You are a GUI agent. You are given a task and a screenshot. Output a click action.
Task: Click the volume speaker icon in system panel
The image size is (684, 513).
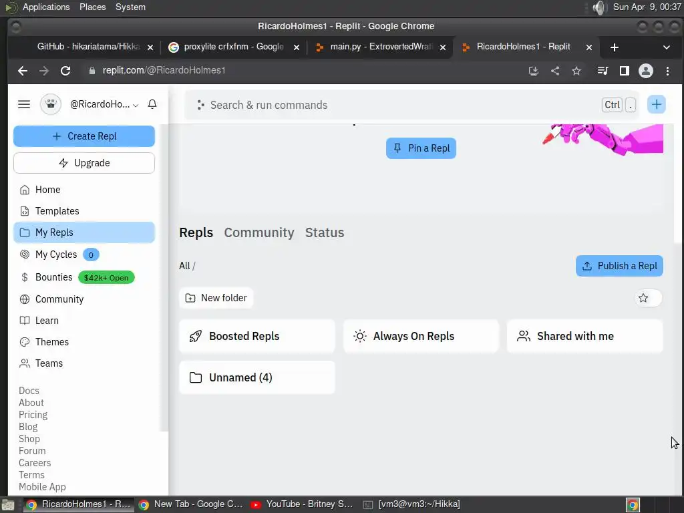tap(600, 7)
